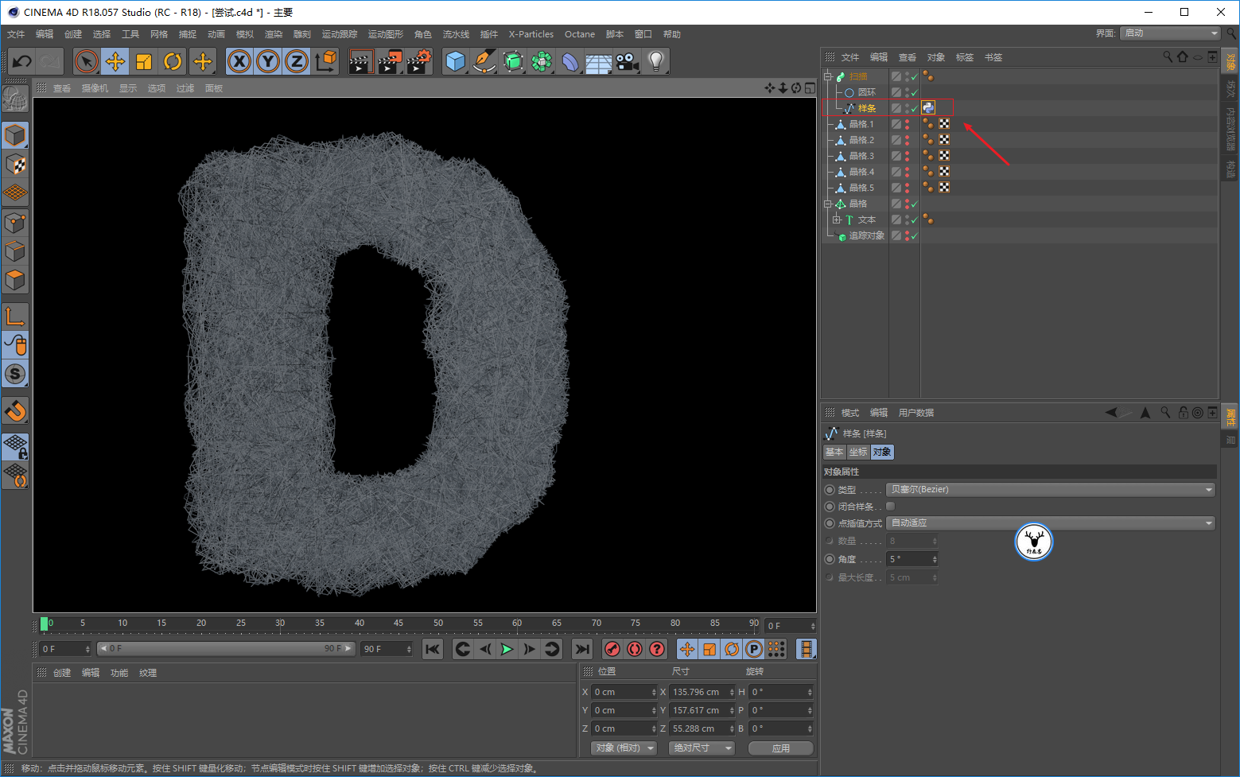The image size is (1240, 777).
Task: Click the Python tag on 样条
Action: click(x=928, y=108)
